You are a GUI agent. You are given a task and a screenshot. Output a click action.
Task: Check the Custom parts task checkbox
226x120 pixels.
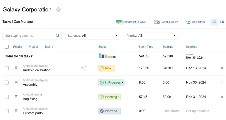point(7,111)
